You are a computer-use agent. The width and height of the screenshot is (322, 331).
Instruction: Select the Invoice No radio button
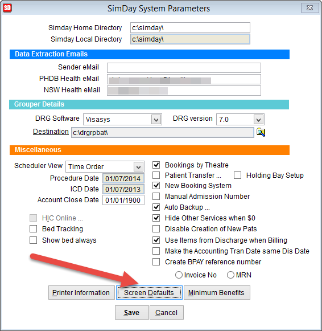tap(179, 275)
